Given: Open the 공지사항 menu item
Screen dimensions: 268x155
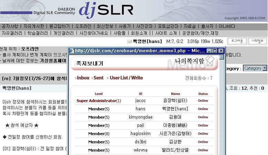Looking at the screenshot, I should [10, 26].
